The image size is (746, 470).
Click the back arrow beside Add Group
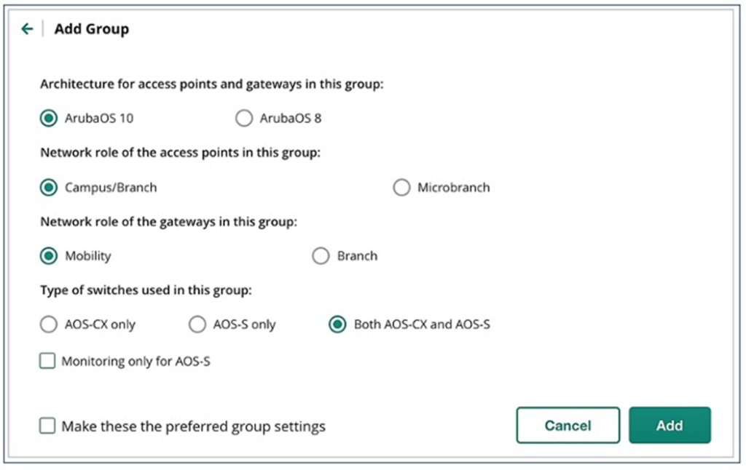27,29
